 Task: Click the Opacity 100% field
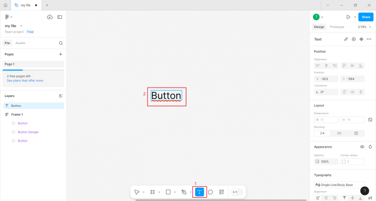click(x=326, y=161)
